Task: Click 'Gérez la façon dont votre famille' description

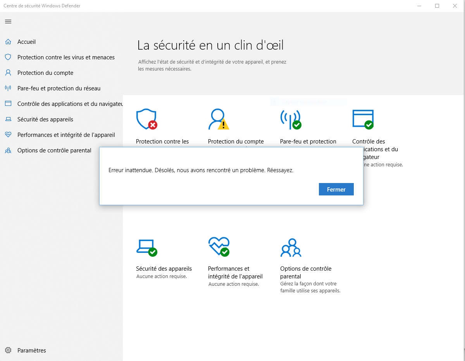Action: [310, 287]
